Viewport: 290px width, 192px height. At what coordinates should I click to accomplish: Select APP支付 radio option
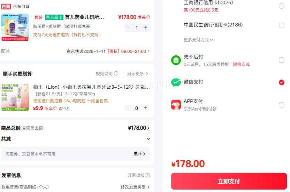tap(282, 105)
